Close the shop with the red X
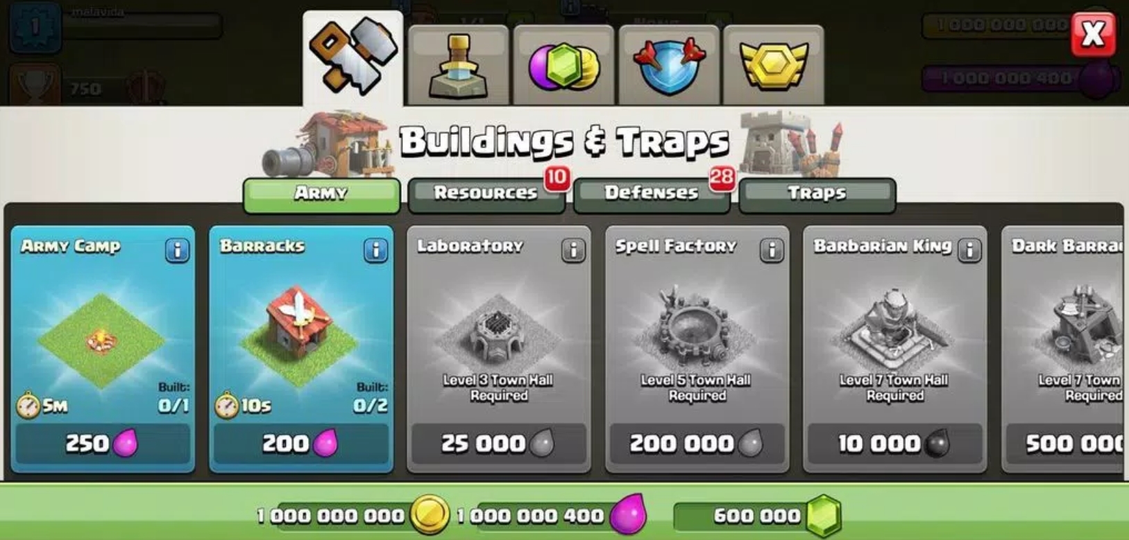1129x540 pixels. (1093, 34)
